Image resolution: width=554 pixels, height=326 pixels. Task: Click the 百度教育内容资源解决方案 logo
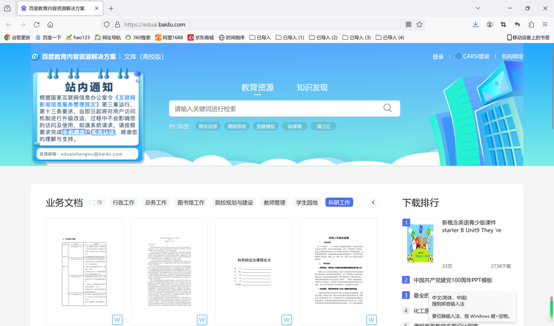[74, 57]
